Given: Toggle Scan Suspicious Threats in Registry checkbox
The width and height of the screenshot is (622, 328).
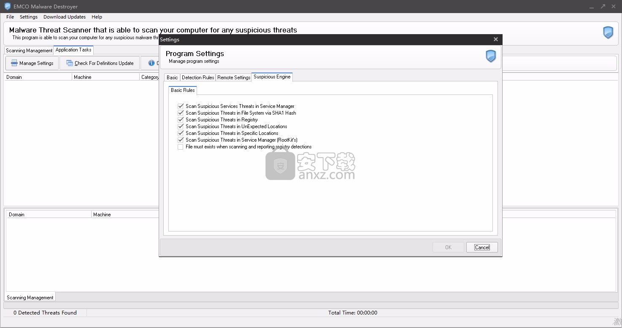Looking at the screenshot, I should 181,120.
